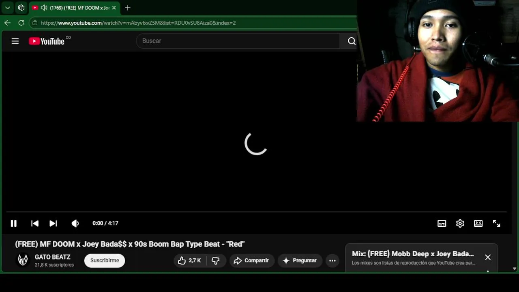
Task: Click the video progress bar
Action: click(256, 212)
